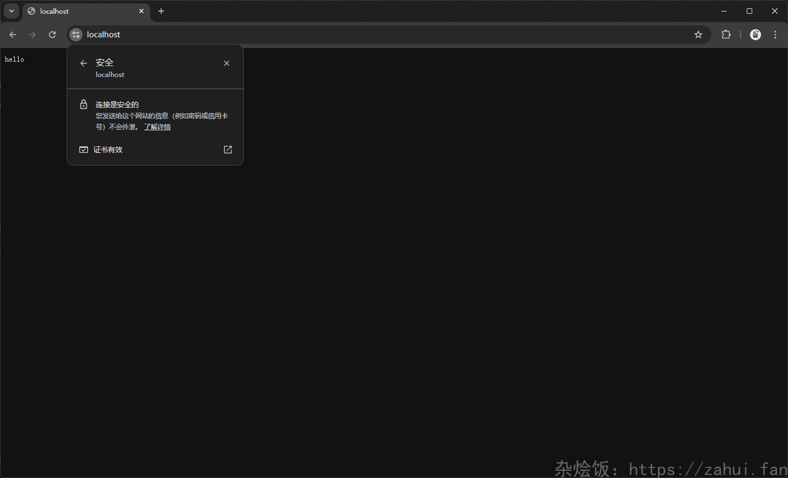Open Chrome three-dot menu
Viewport: 788px width, 478px height.
coord(775,35)
